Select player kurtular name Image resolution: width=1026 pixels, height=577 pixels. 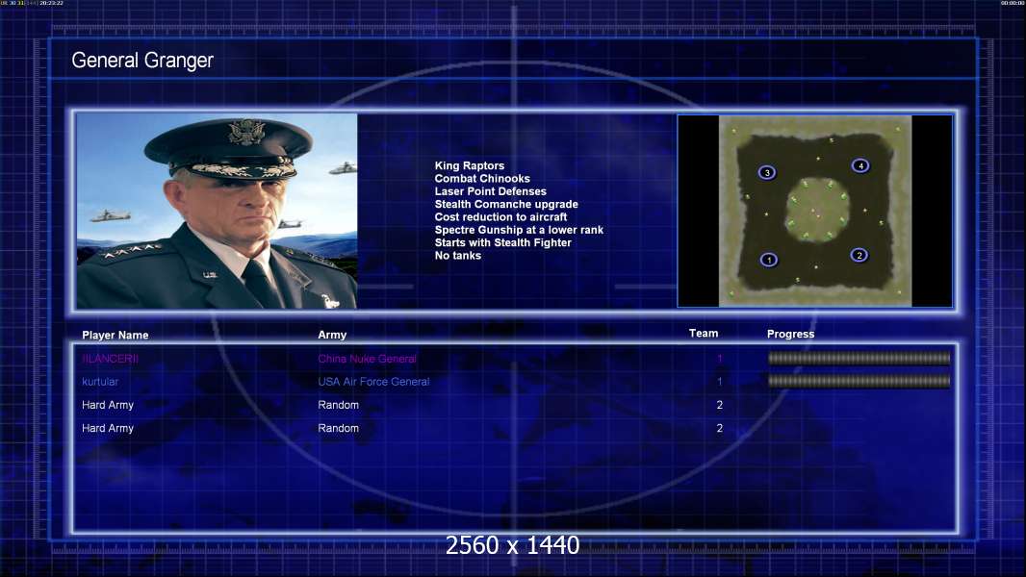coord(100,382)
